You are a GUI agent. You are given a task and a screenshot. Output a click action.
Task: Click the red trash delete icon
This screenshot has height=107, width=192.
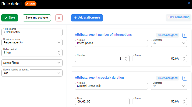click(x=59, y=18)
